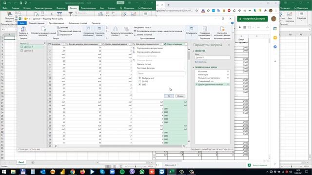Choose Remove Empty in the filter menu

[144, 64]
